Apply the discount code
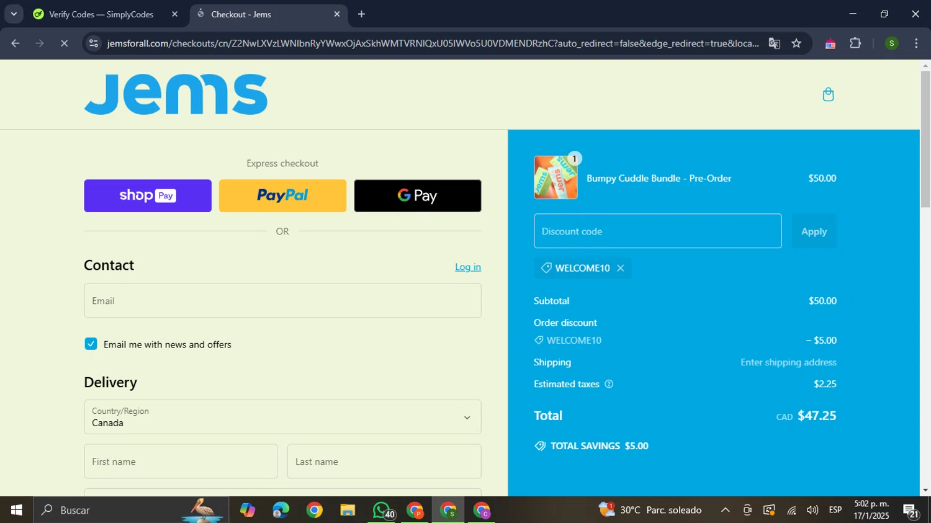The height and width of the screenshot is (523, 931). [814, 231]
